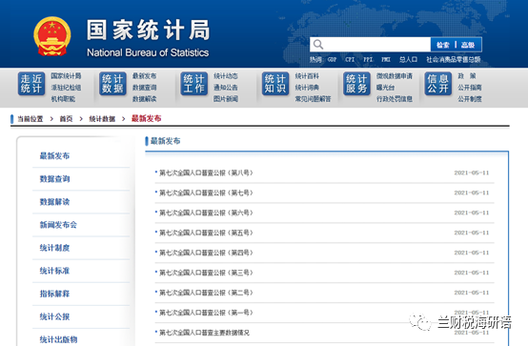The image size is (528, 346).
Task: Select 最新发布 in left sidebar
Action: point(54,155)
